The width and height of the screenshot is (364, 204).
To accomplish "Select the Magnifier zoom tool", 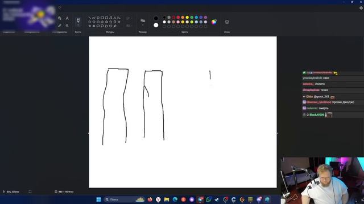I will [67, 25].
